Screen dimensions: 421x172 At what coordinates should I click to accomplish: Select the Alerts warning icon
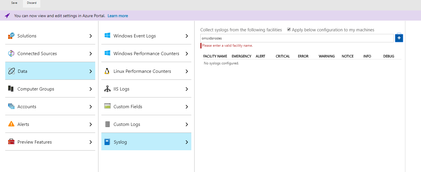pos(11,124)
